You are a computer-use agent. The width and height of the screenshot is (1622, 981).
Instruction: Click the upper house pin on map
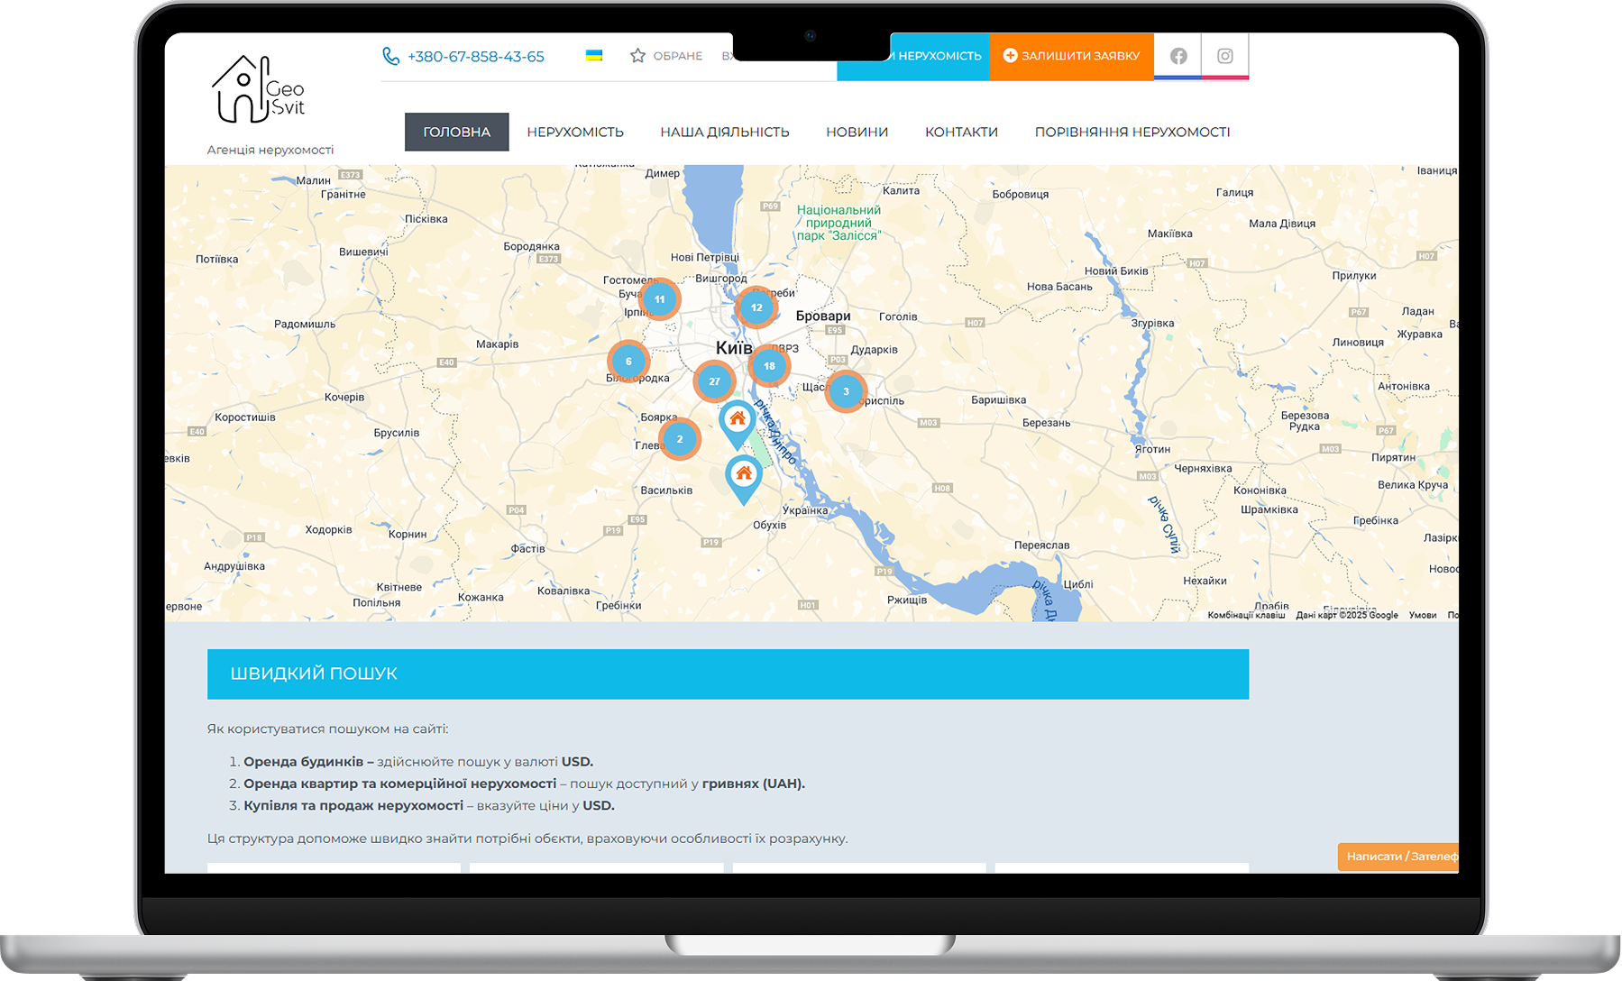click(738, 419)
